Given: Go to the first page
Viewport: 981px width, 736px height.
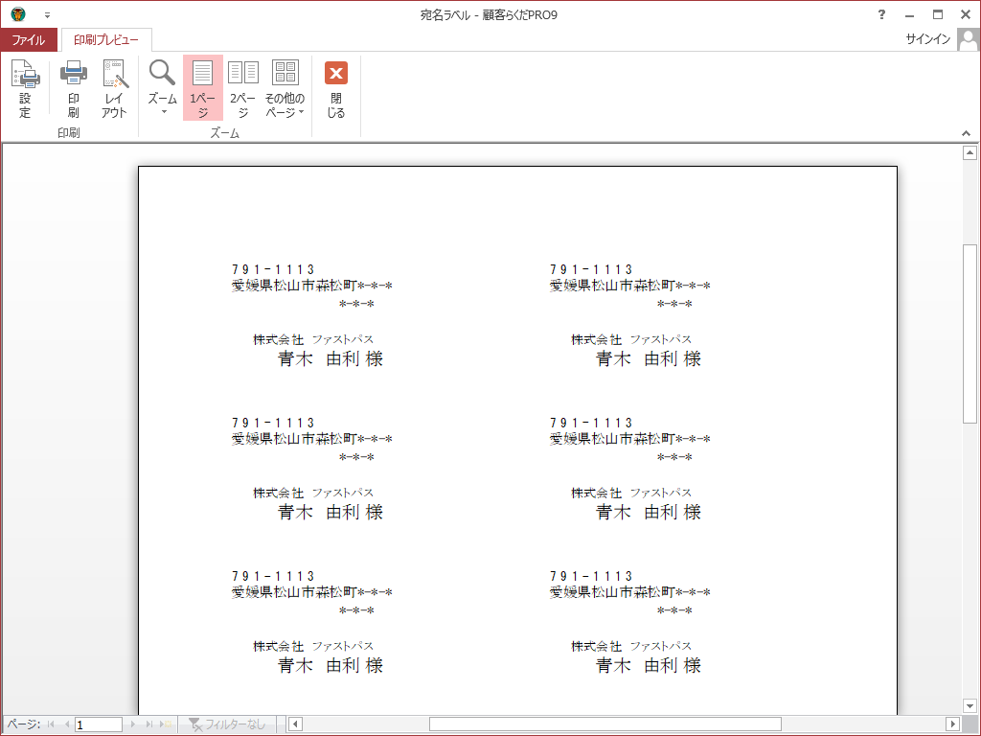Looking at the screenshot, I should coord(51,724).
